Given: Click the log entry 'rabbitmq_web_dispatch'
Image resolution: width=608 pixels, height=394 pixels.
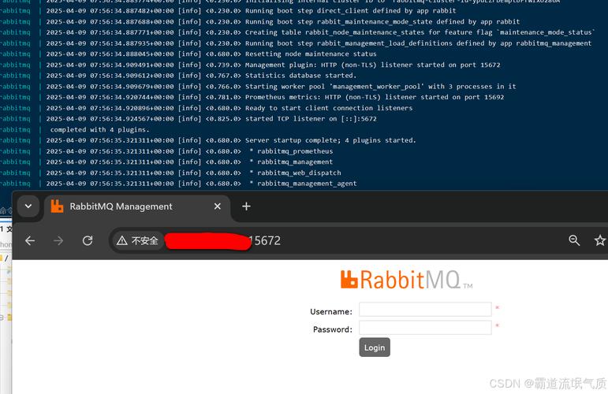Looking at the screenshot, I should click(x=299, y=173).
